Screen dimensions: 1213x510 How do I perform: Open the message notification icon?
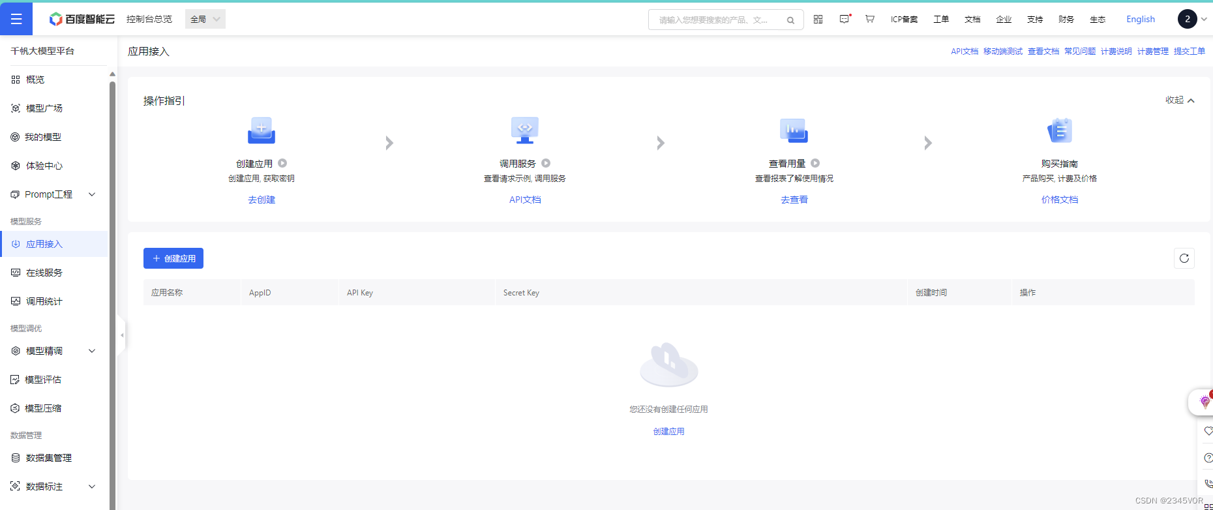click(845, 19)
